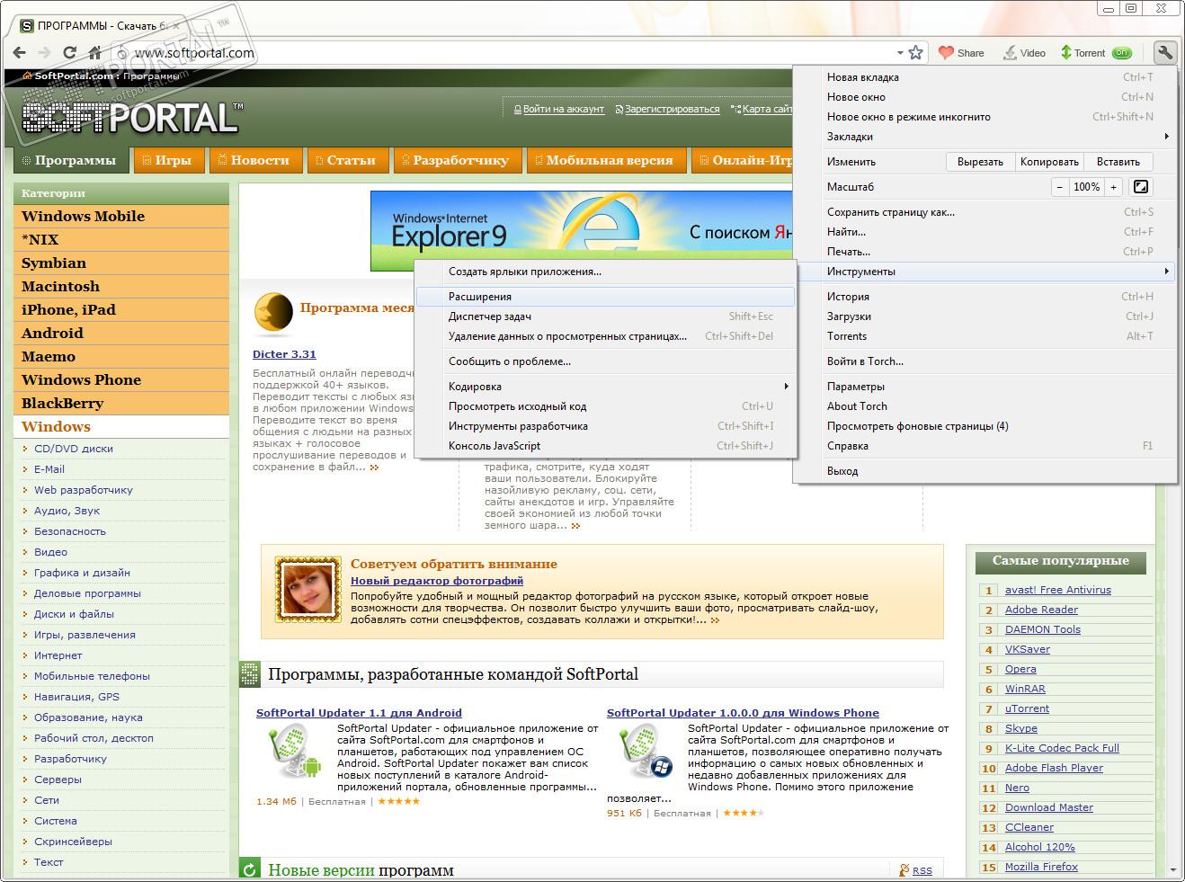The image size is (1185, 882).
Task: Open the Video grabber button
Action: click(1025, 53)
